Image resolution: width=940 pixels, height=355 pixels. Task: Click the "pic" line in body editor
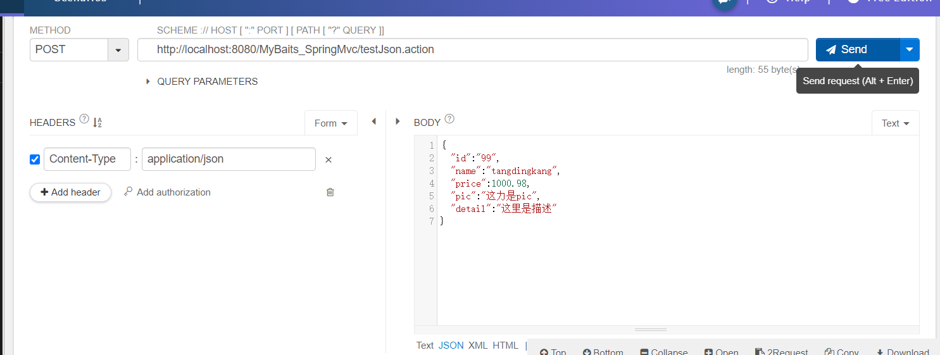point(495,196)
